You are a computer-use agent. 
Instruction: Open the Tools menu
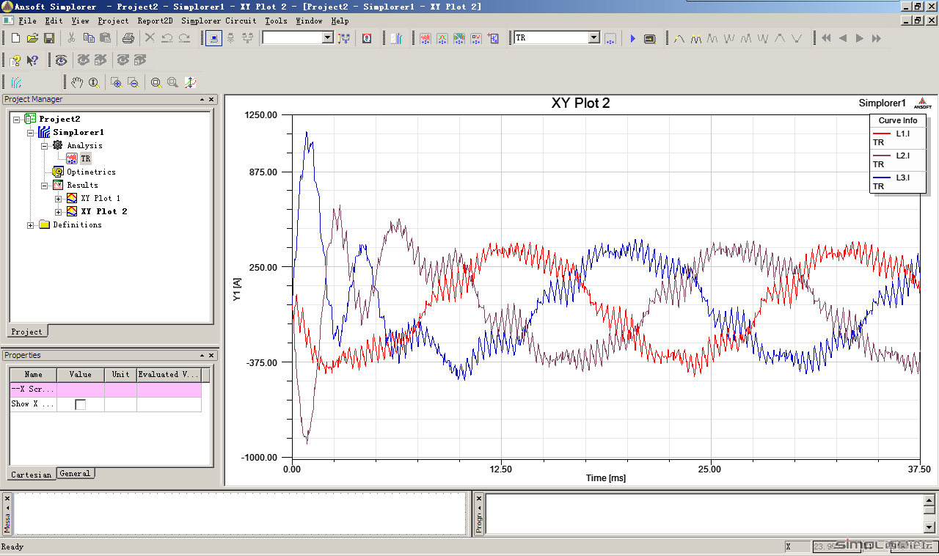click(x=276, y=21)
